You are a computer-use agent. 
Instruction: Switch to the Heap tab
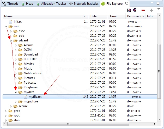tap(28, 4)
